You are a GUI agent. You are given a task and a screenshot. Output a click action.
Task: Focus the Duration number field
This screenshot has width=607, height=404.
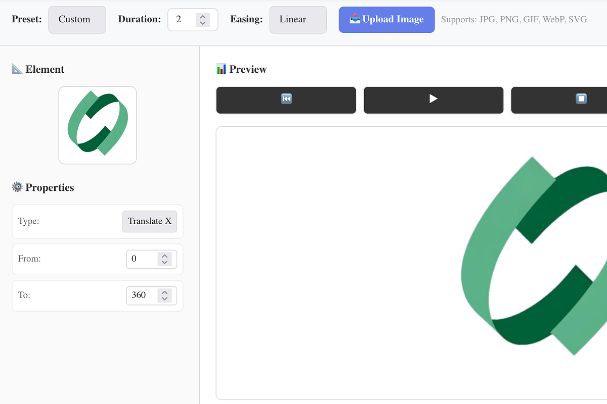point(193,20)
